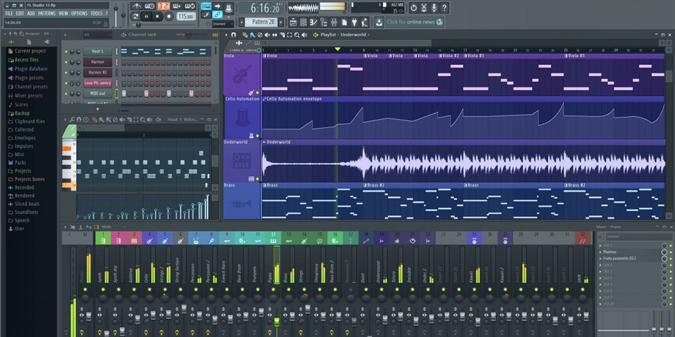Screen dimensions: 675x337
Task: Enable the snap magnet in the Playlist toolbar
Action: (x=233, y=35)
